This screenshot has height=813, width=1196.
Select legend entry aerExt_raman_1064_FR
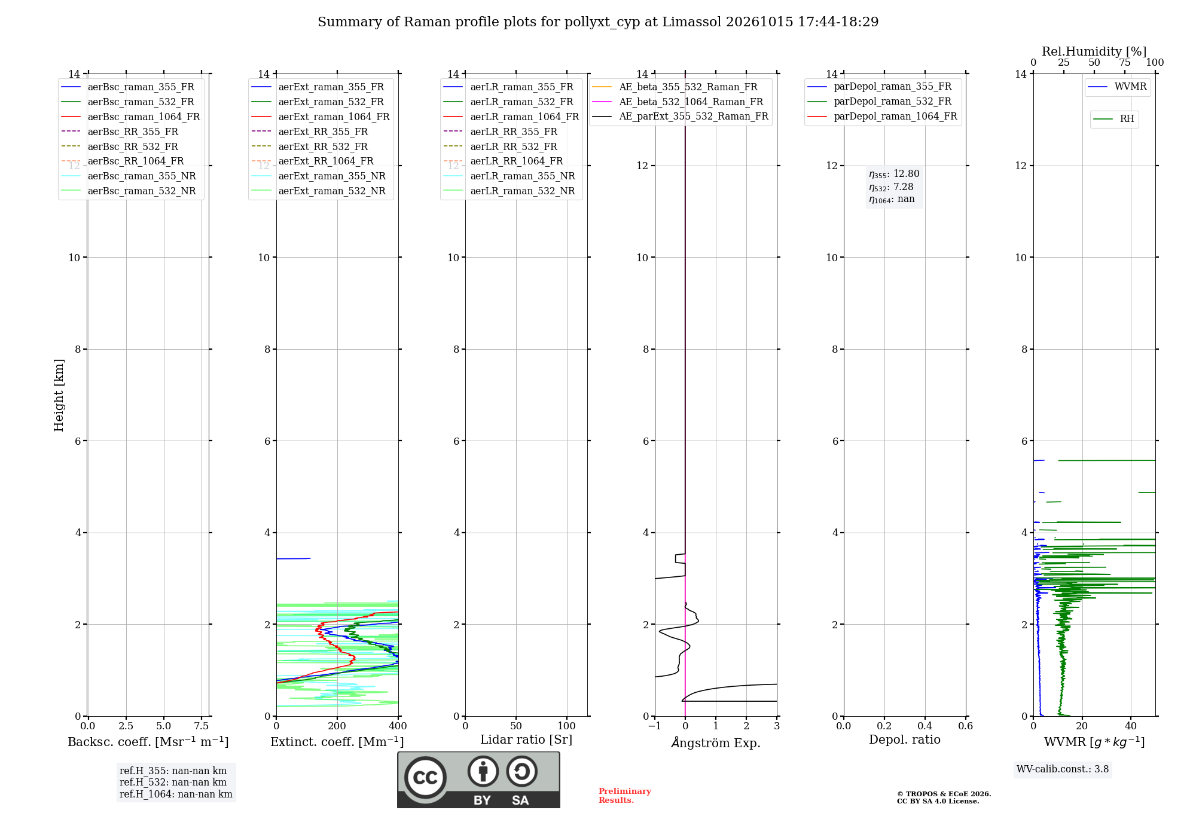pyautogui.click(x=321, y=117)
